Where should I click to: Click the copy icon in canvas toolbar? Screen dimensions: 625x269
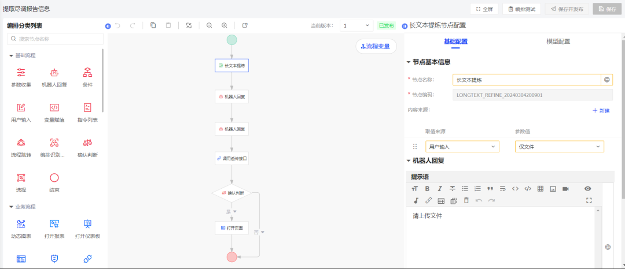pyautogui.click(x=153, y=25)
